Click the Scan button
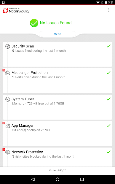The height and width of the screenshot is (184, 115). tap(57, 34)
